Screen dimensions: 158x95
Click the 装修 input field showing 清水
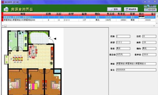tap(123, 49)
